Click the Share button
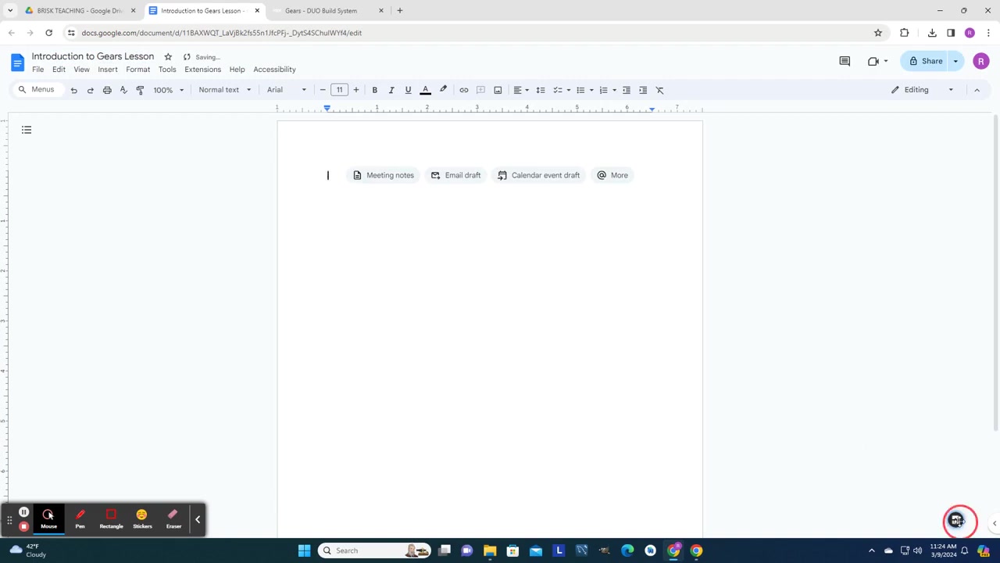Image resolution: width=1000 pixels, height=563 pixels. tap(926, 61)
